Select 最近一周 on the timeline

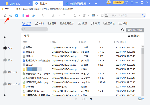pos(10,72)
